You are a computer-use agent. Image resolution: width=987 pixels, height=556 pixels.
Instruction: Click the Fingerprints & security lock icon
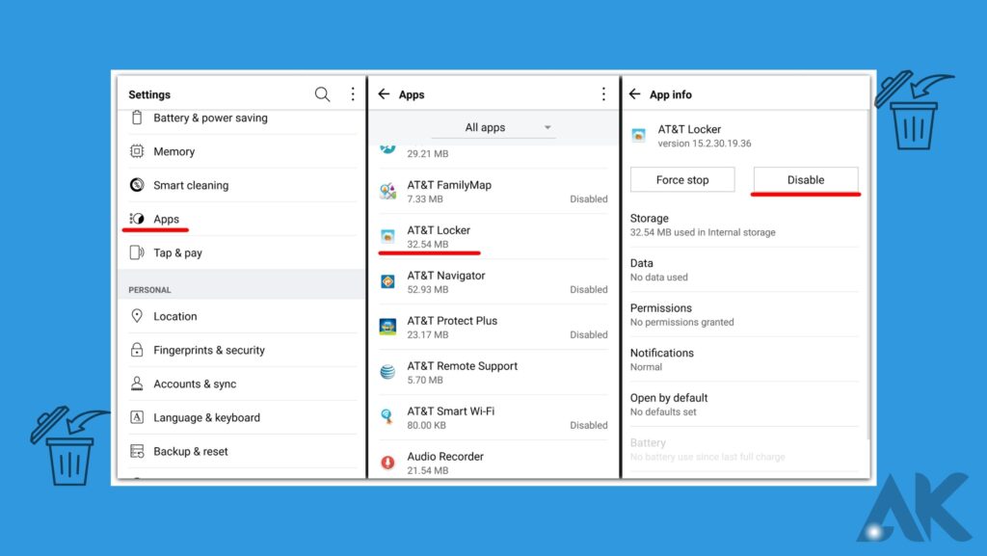pos(137,350)
